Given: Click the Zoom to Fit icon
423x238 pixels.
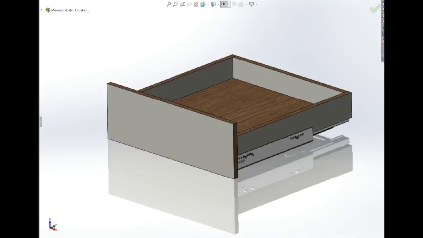Looking at the screenshot, I should coord(169,4).
